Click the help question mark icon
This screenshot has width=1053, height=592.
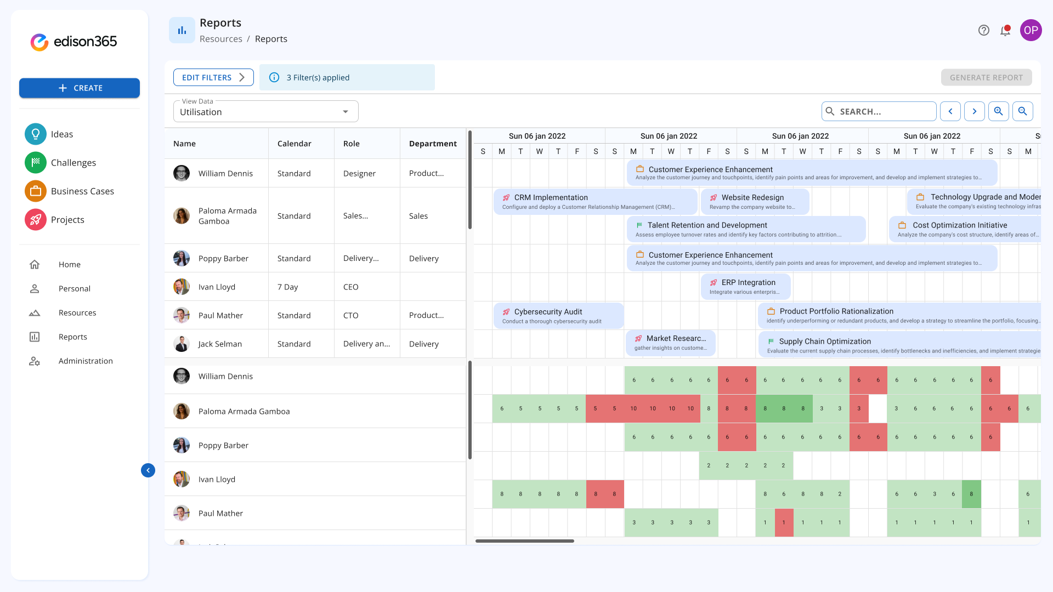984,31
